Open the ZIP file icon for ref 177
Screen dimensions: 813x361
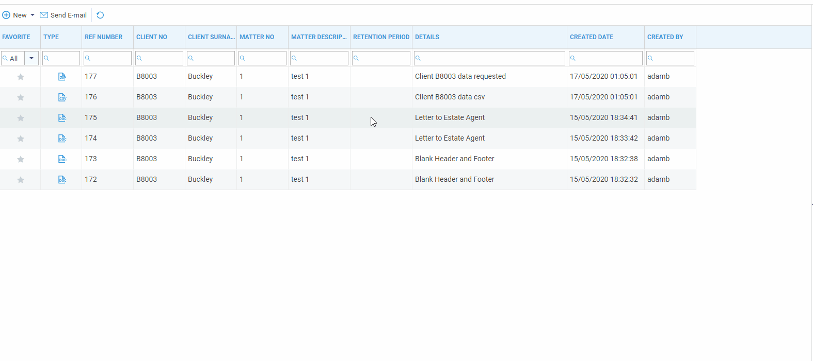click(x=62, y=77)
